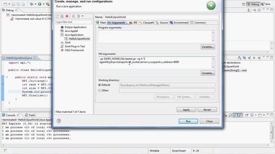Click main(String[]) : void in Outline
The image size is (275, 154).
[x=235, y=70]
